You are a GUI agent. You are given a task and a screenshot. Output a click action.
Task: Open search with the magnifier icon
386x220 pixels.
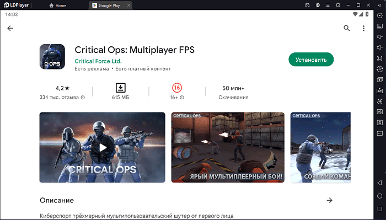point(347,28)
